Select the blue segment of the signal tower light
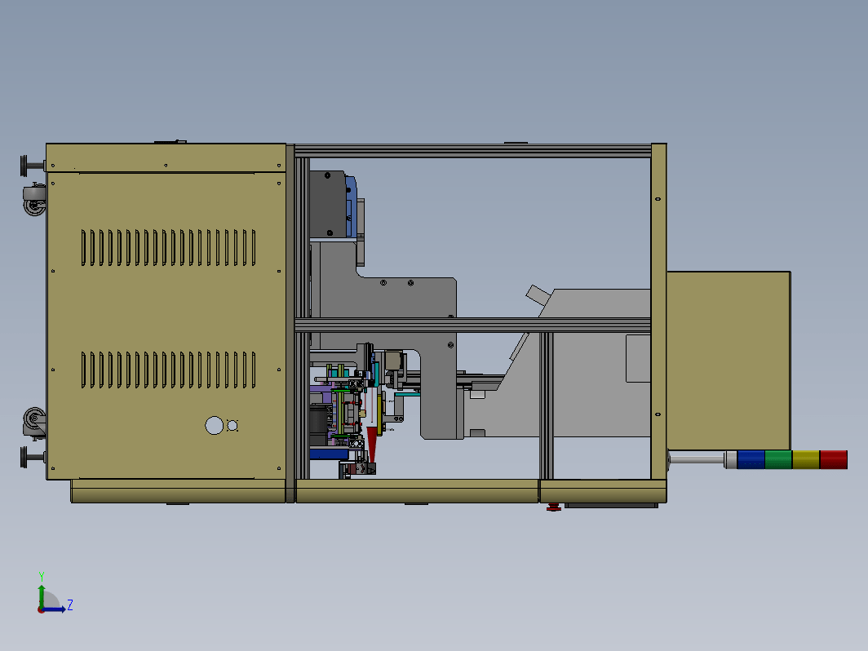The height and width of the screenshot is (651, 868). (x=751, y=459)
